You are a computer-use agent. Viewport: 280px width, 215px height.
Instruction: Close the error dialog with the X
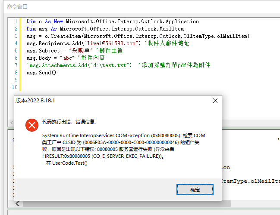coord(215,101)
